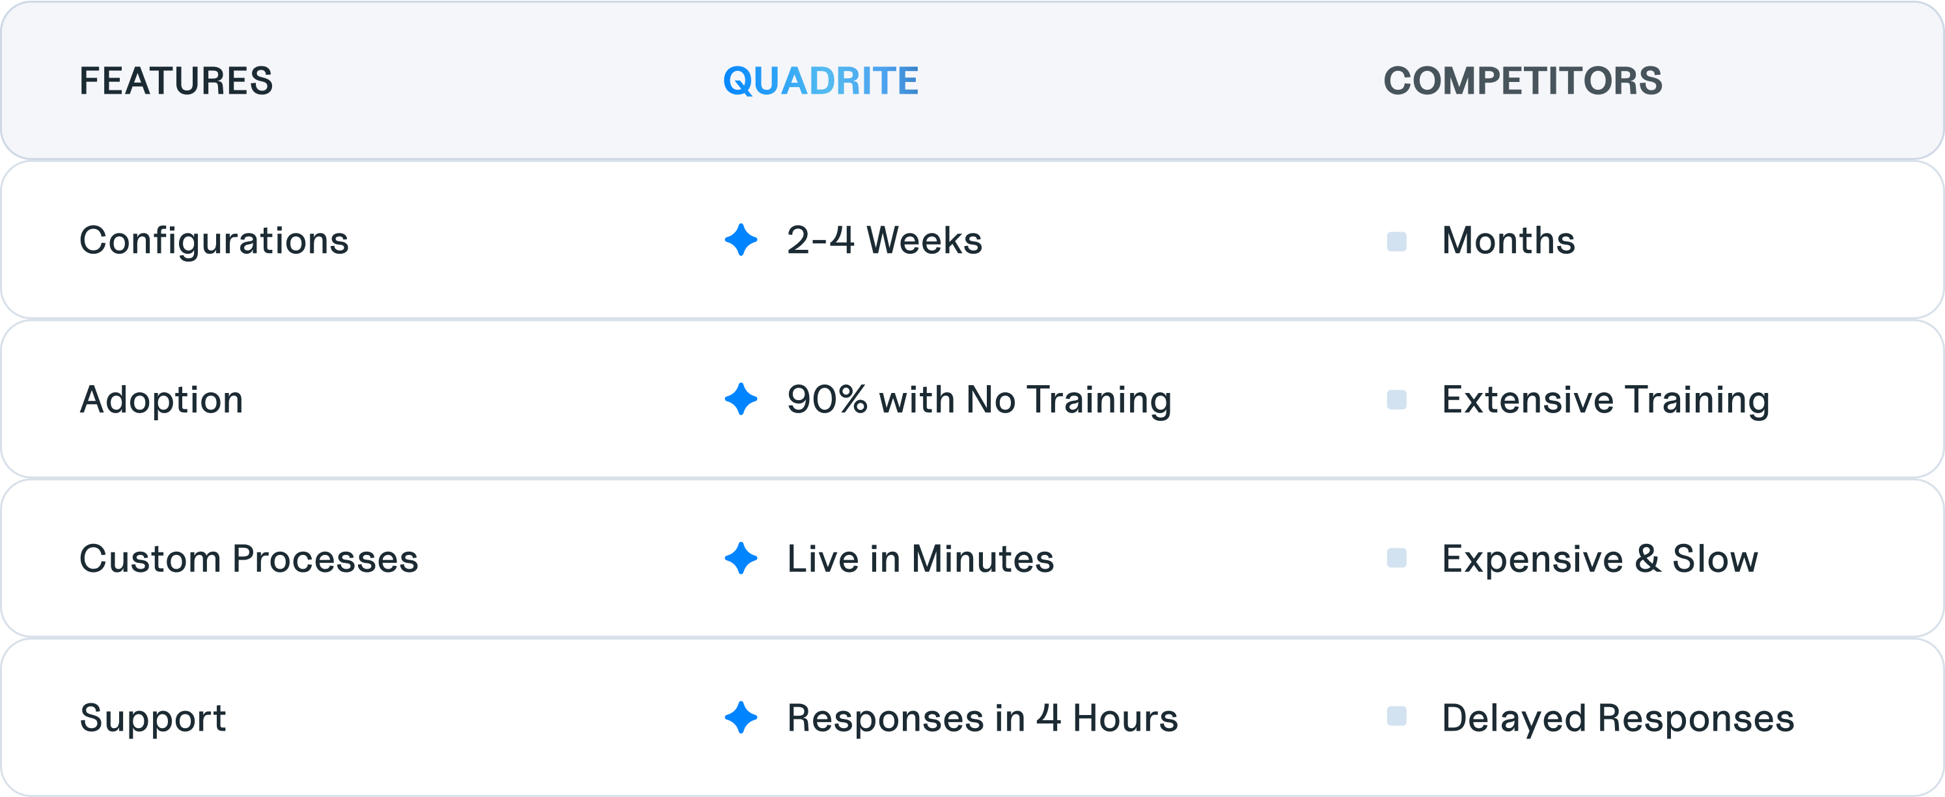Click the Live in Minutes text
Image resolution: width=1945 pixels, height=797 pixels.
coord(920,560)
